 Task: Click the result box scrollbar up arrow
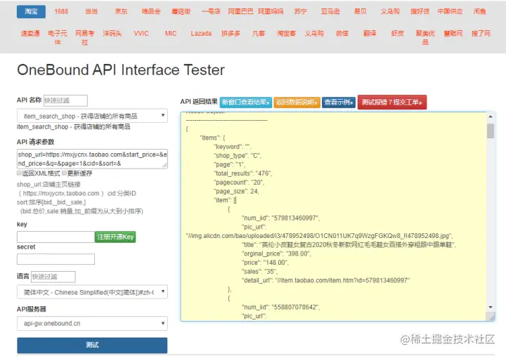point(491,117)
